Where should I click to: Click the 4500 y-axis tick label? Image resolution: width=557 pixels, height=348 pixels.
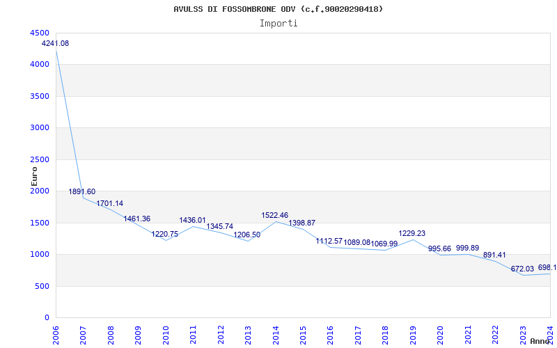40,33
